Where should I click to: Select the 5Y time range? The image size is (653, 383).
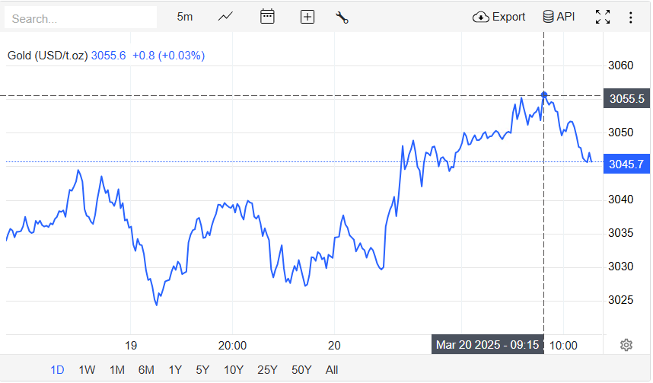(202, 370)
